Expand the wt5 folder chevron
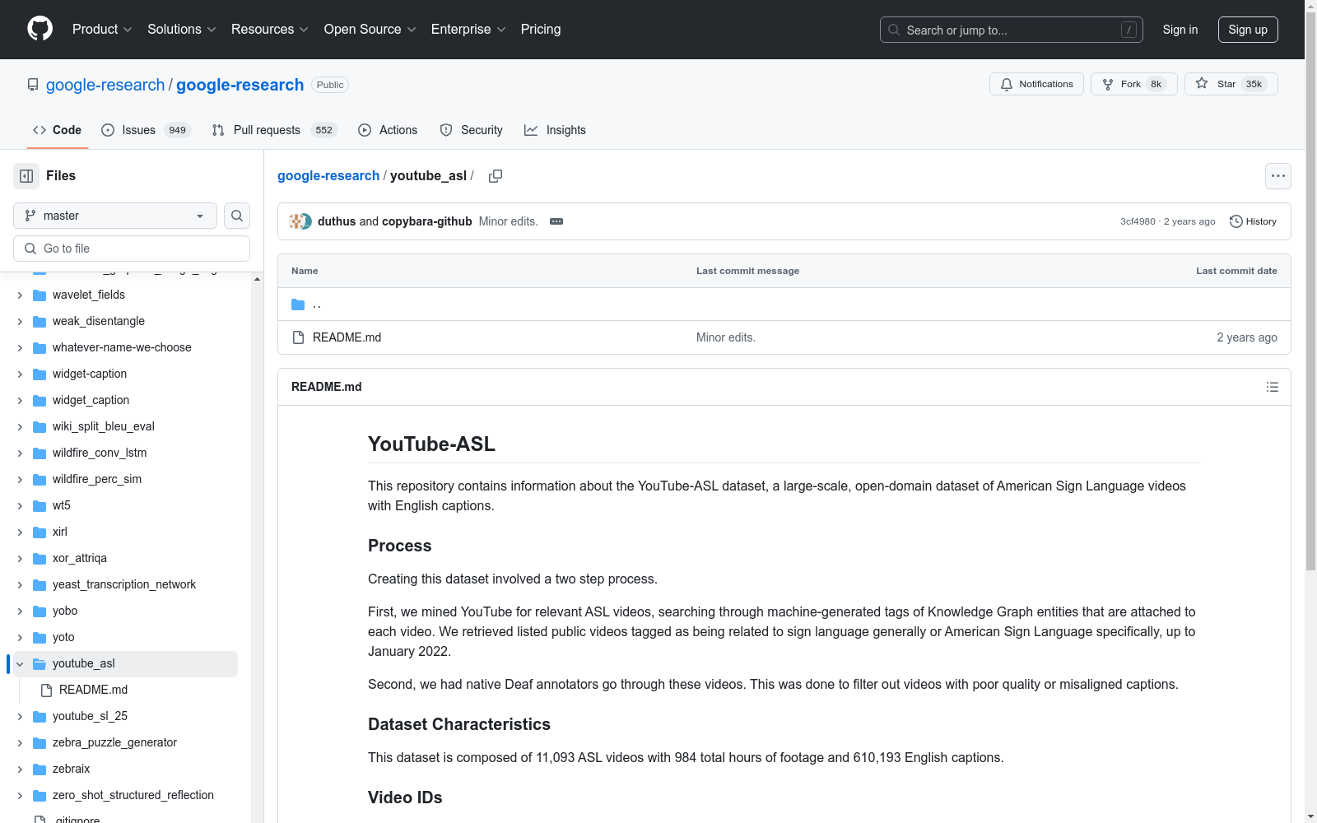 pos(20,506)
